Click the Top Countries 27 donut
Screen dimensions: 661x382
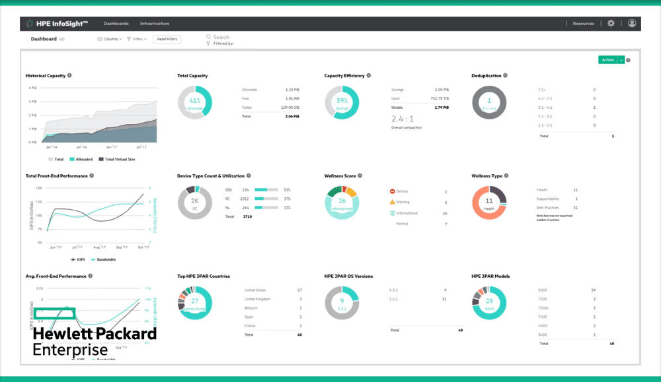pyautogui.click(x=195, y=303)
